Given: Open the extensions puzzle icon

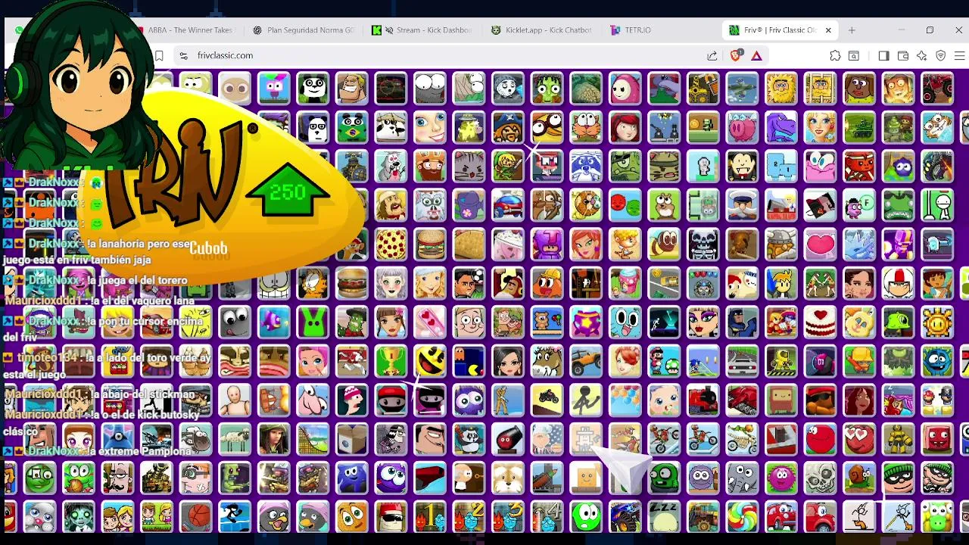Looking at the screenshot, I should coord(835,55).
